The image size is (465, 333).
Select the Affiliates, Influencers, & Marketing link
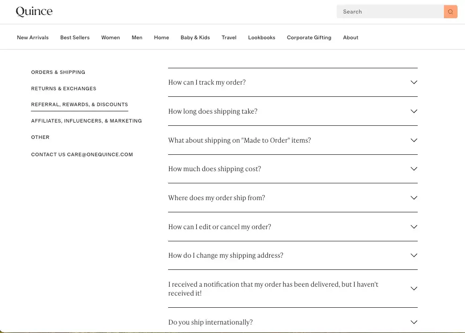tap(86, 121)
